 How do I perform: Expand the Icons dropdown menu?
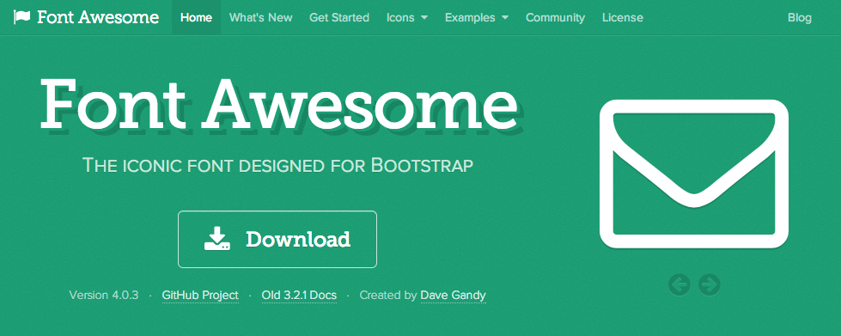[407, 18]
